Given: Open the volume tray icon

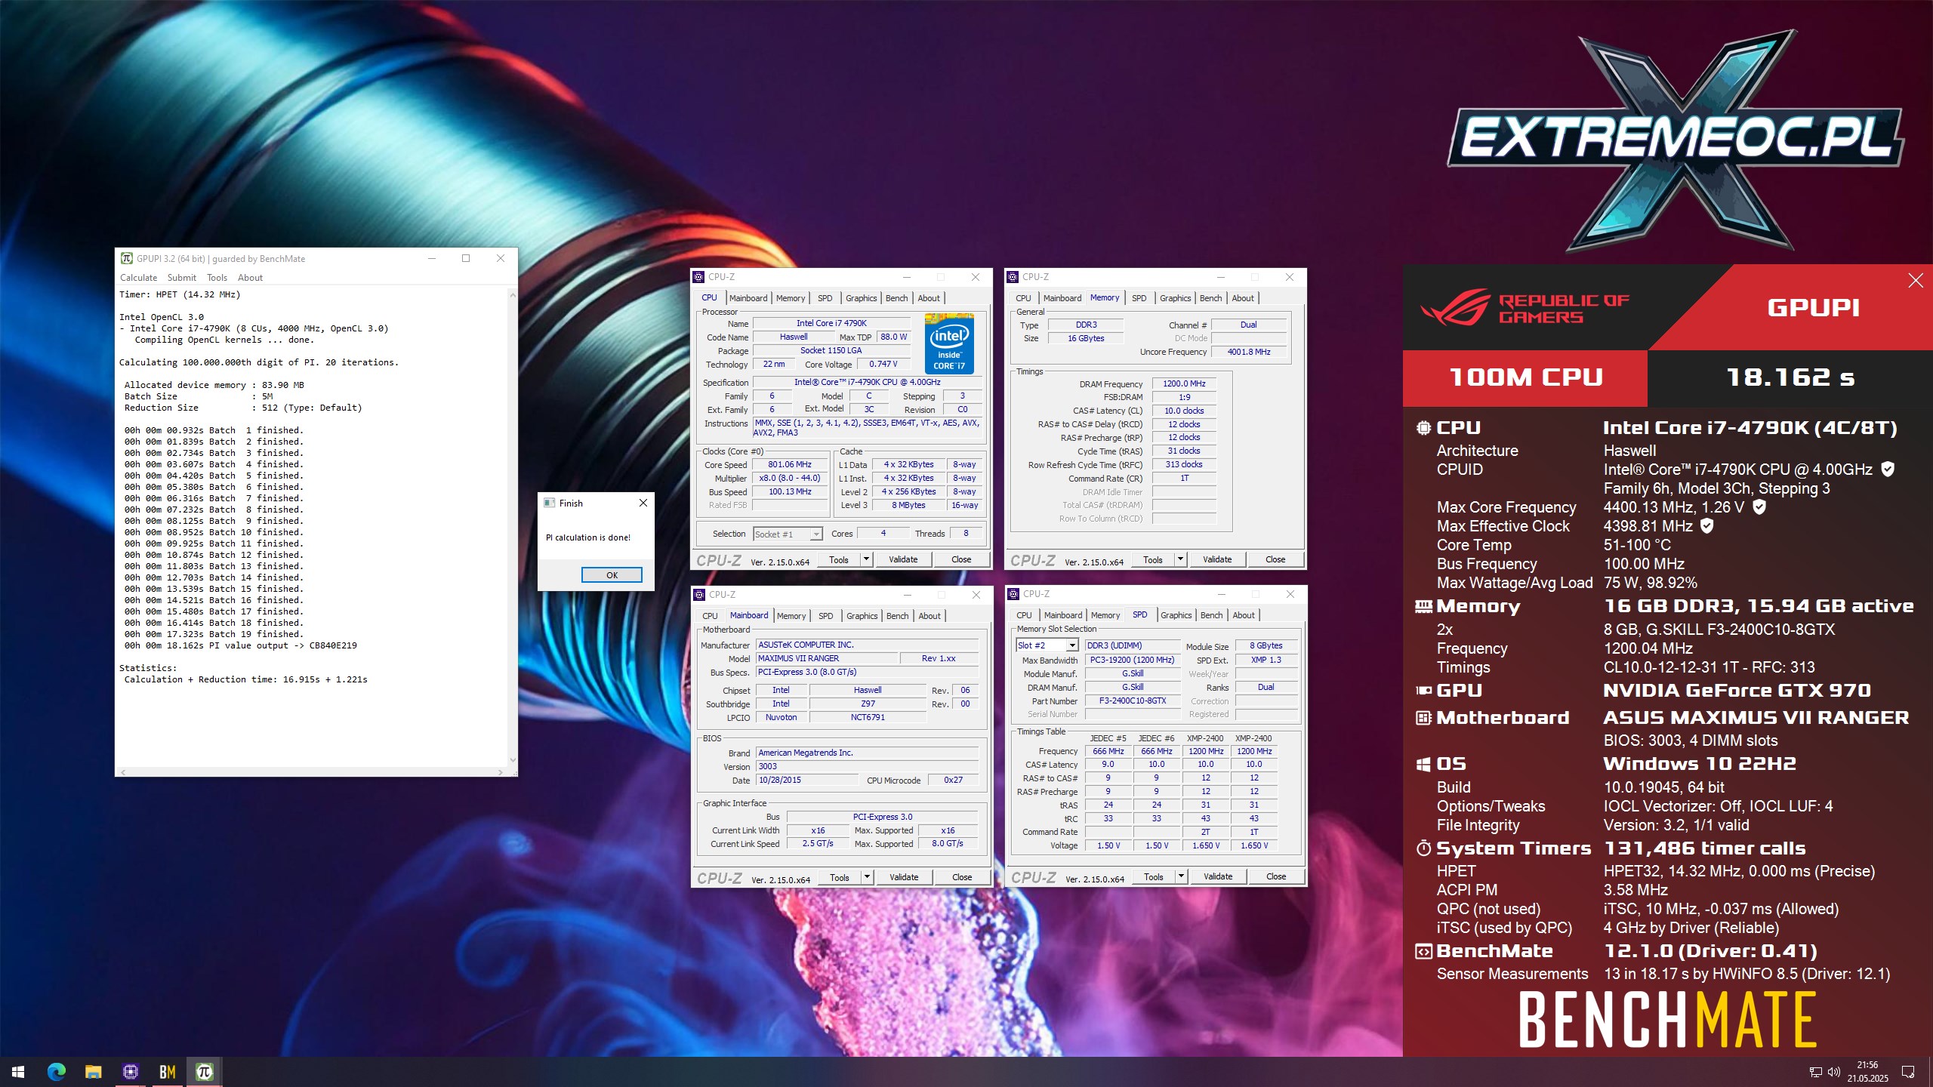Looking at the screenshot, I should 1834,1072.
